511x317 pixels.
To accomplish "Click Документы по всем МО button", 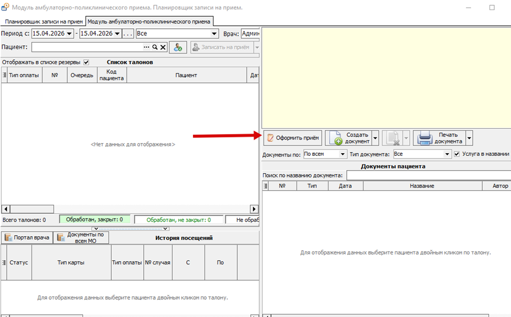I will click(x=82, y=238).
